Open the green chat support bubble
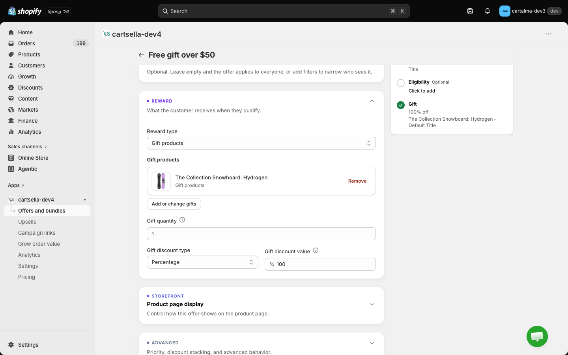 point(537,336)
